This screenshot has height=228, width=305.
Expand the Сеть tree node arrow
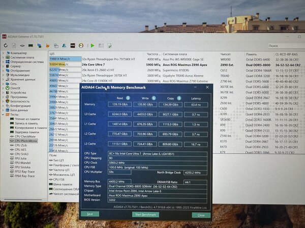(3, 84)
